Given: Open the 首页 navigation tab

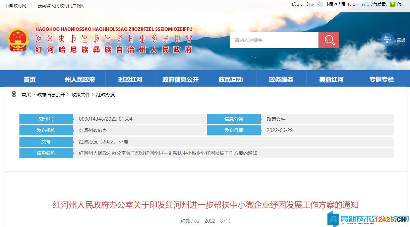Looking at the screenshot, I should [30, 80].
